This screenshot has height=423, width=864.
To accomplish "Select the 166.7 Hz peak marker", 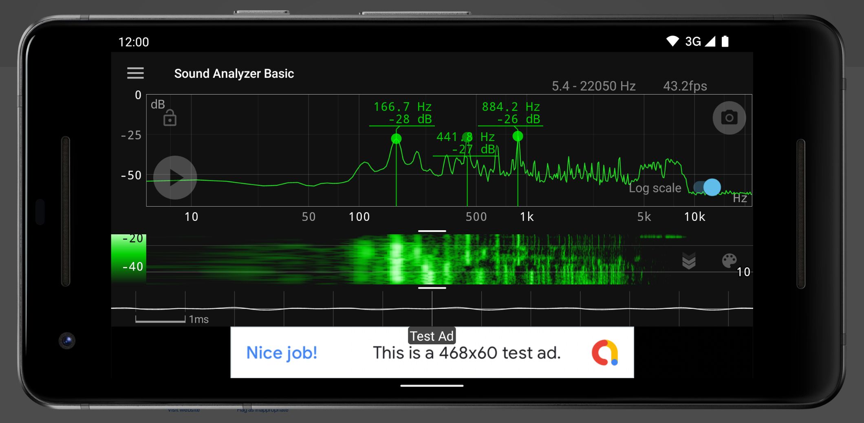I will click(396, 139).
